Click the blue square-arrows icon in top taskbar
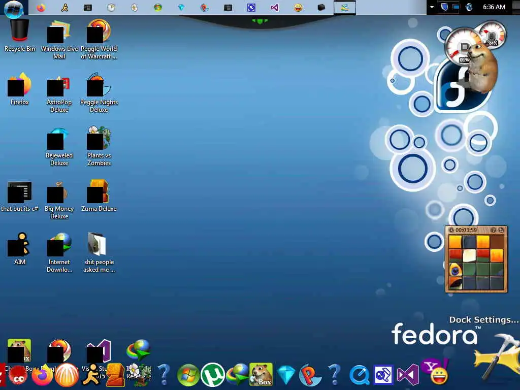 [251, 7]
